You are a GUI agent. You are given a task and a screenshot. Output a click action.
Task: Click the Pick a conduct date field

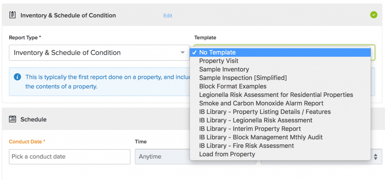(70, 156)
